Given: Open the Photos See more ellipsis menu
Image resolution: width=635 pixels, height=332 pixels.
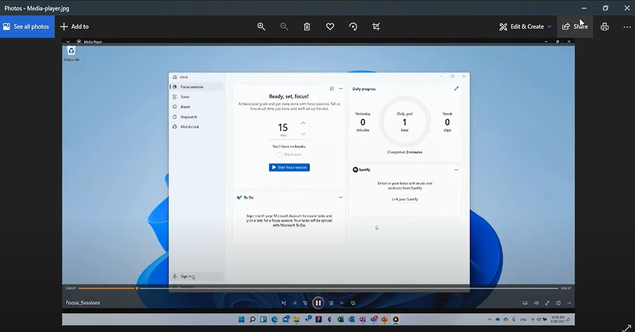Looking at the screenshot, I should (627, 26).
